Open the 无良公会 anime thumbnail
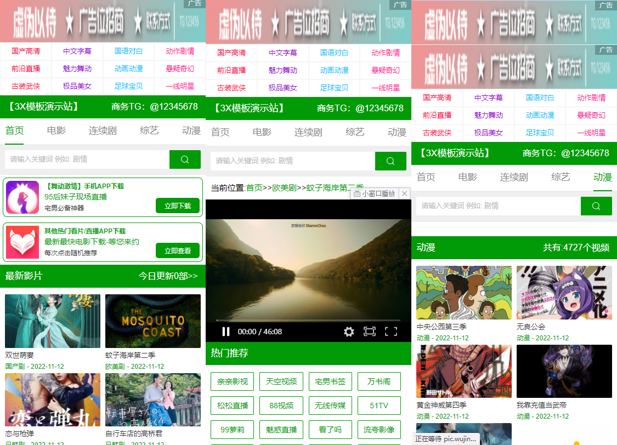The width and height of the screenshot is (617, 445). (564, 293)
